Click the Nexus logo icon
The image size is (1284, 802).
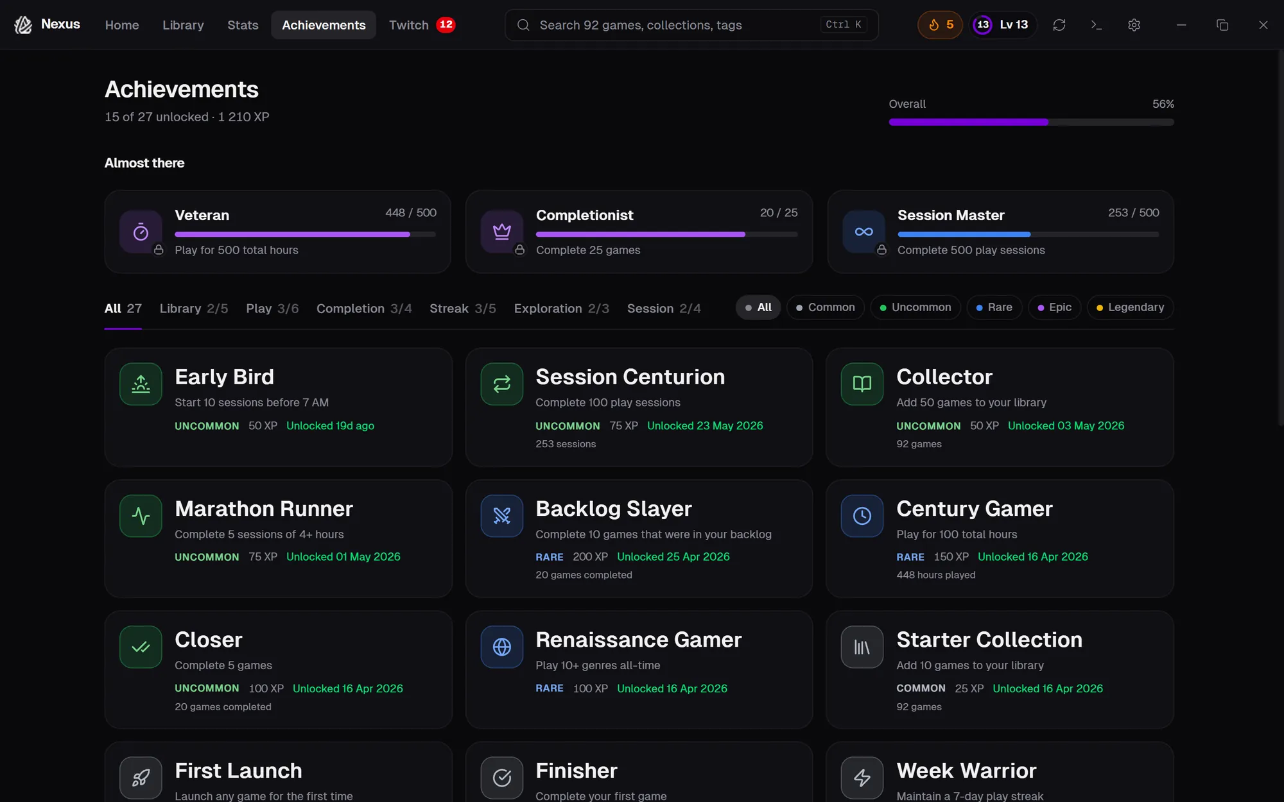point(23,25)
